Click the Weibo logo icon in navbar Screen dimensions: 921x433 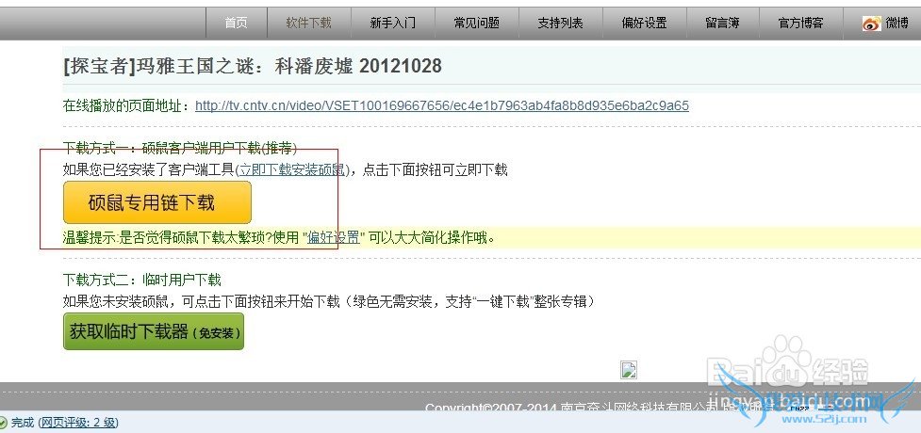[872, 24]
